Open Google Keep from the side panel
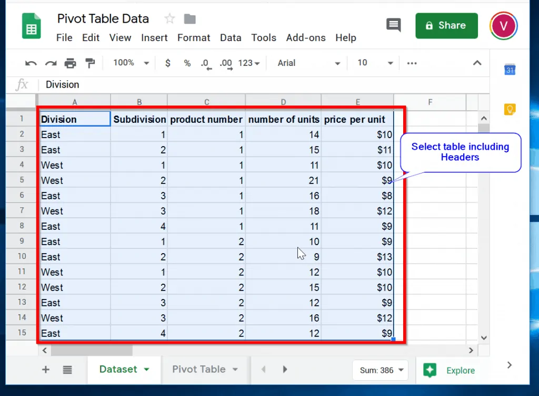 (509, 109)
